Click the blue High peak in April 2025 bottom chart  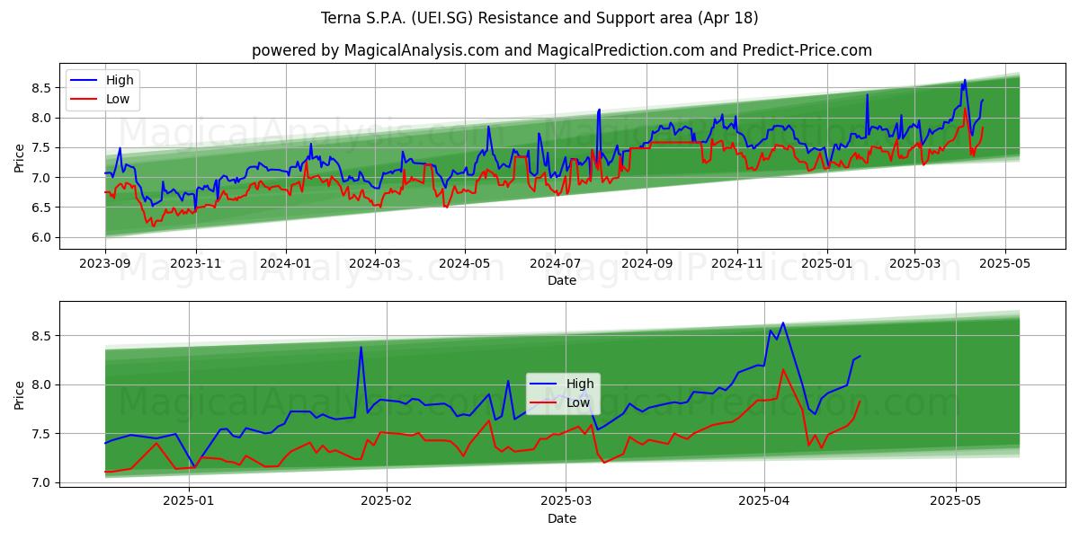pyautogui.click(x=782, y=323)
